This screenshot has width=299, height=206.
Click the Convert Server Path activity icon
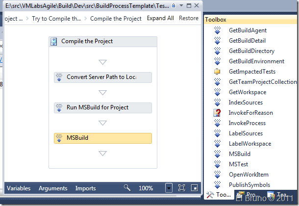(x=60, y=77)
